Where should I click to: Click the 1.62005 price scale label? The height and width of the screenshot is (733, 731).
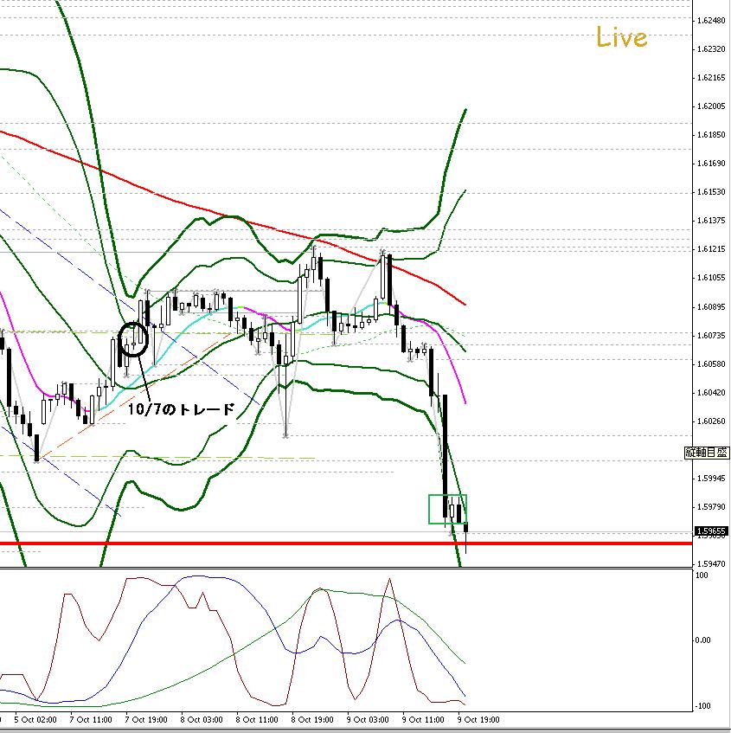[x=711, y=106]
